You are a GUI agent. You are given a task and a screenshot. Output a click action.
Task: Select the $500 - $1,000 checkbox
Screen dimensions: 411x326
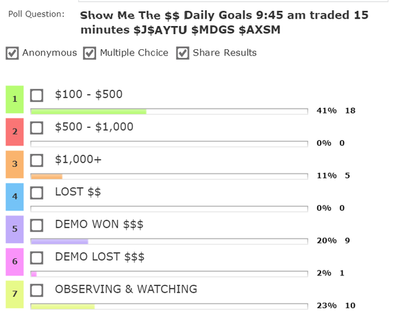(x=37, y=128)
